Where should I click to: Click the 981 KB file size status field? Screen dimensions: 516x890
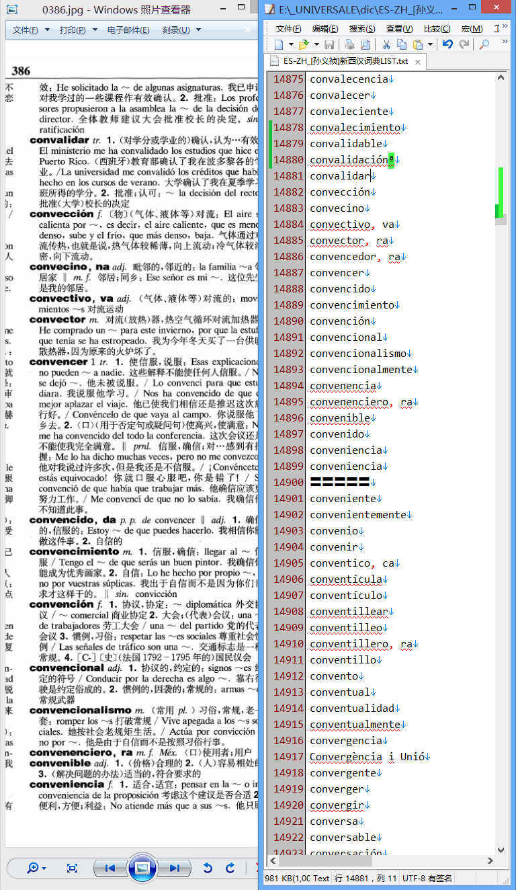click(x=287, y=878)
